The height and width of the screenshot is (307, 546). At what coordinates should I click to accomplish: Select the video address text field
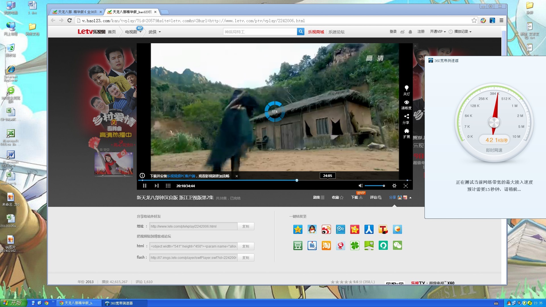click(193, 226)
